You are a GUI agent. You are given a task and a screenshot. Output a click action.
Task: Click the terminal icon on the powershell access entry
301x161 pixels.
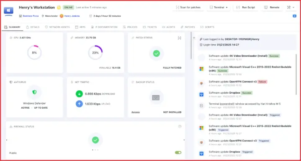click(201, 105)
